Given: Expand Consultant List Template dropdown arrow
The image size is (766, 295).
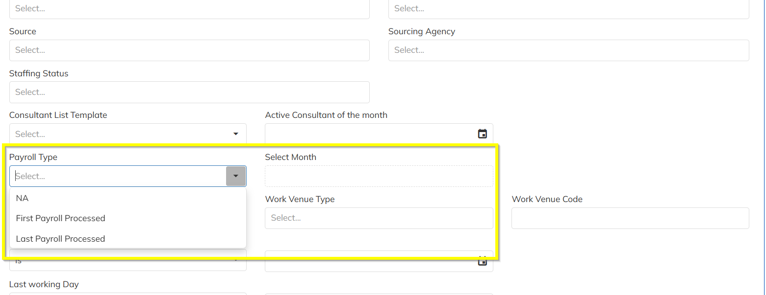Looking at the screenshot, I should [x=236, y=134].
